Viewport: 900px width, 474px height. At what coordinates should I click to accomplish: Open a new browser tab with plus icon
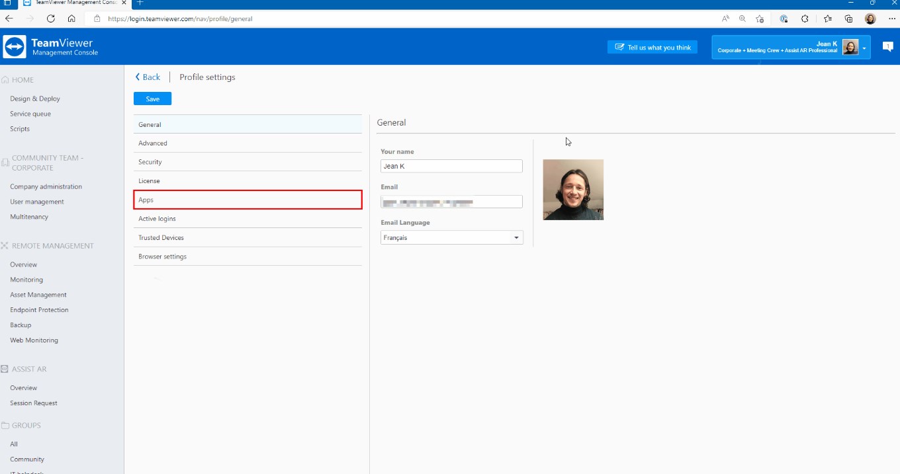[140, 3]
